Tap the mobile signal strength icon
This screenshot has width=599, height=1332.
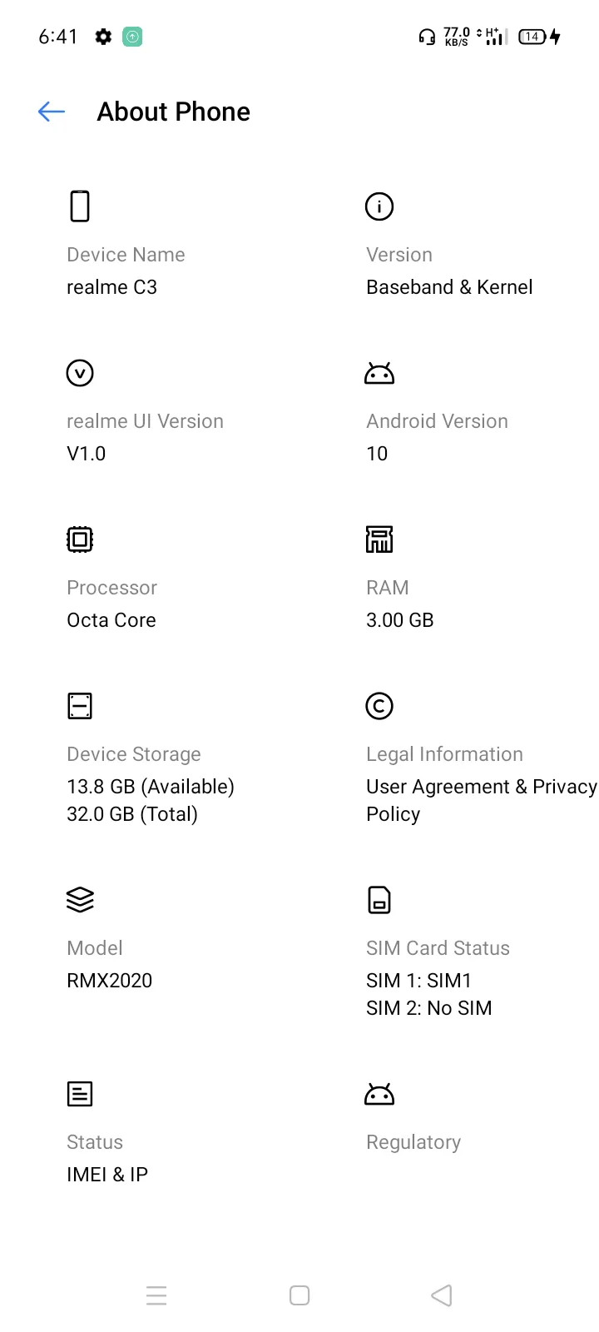pos(495,37)
